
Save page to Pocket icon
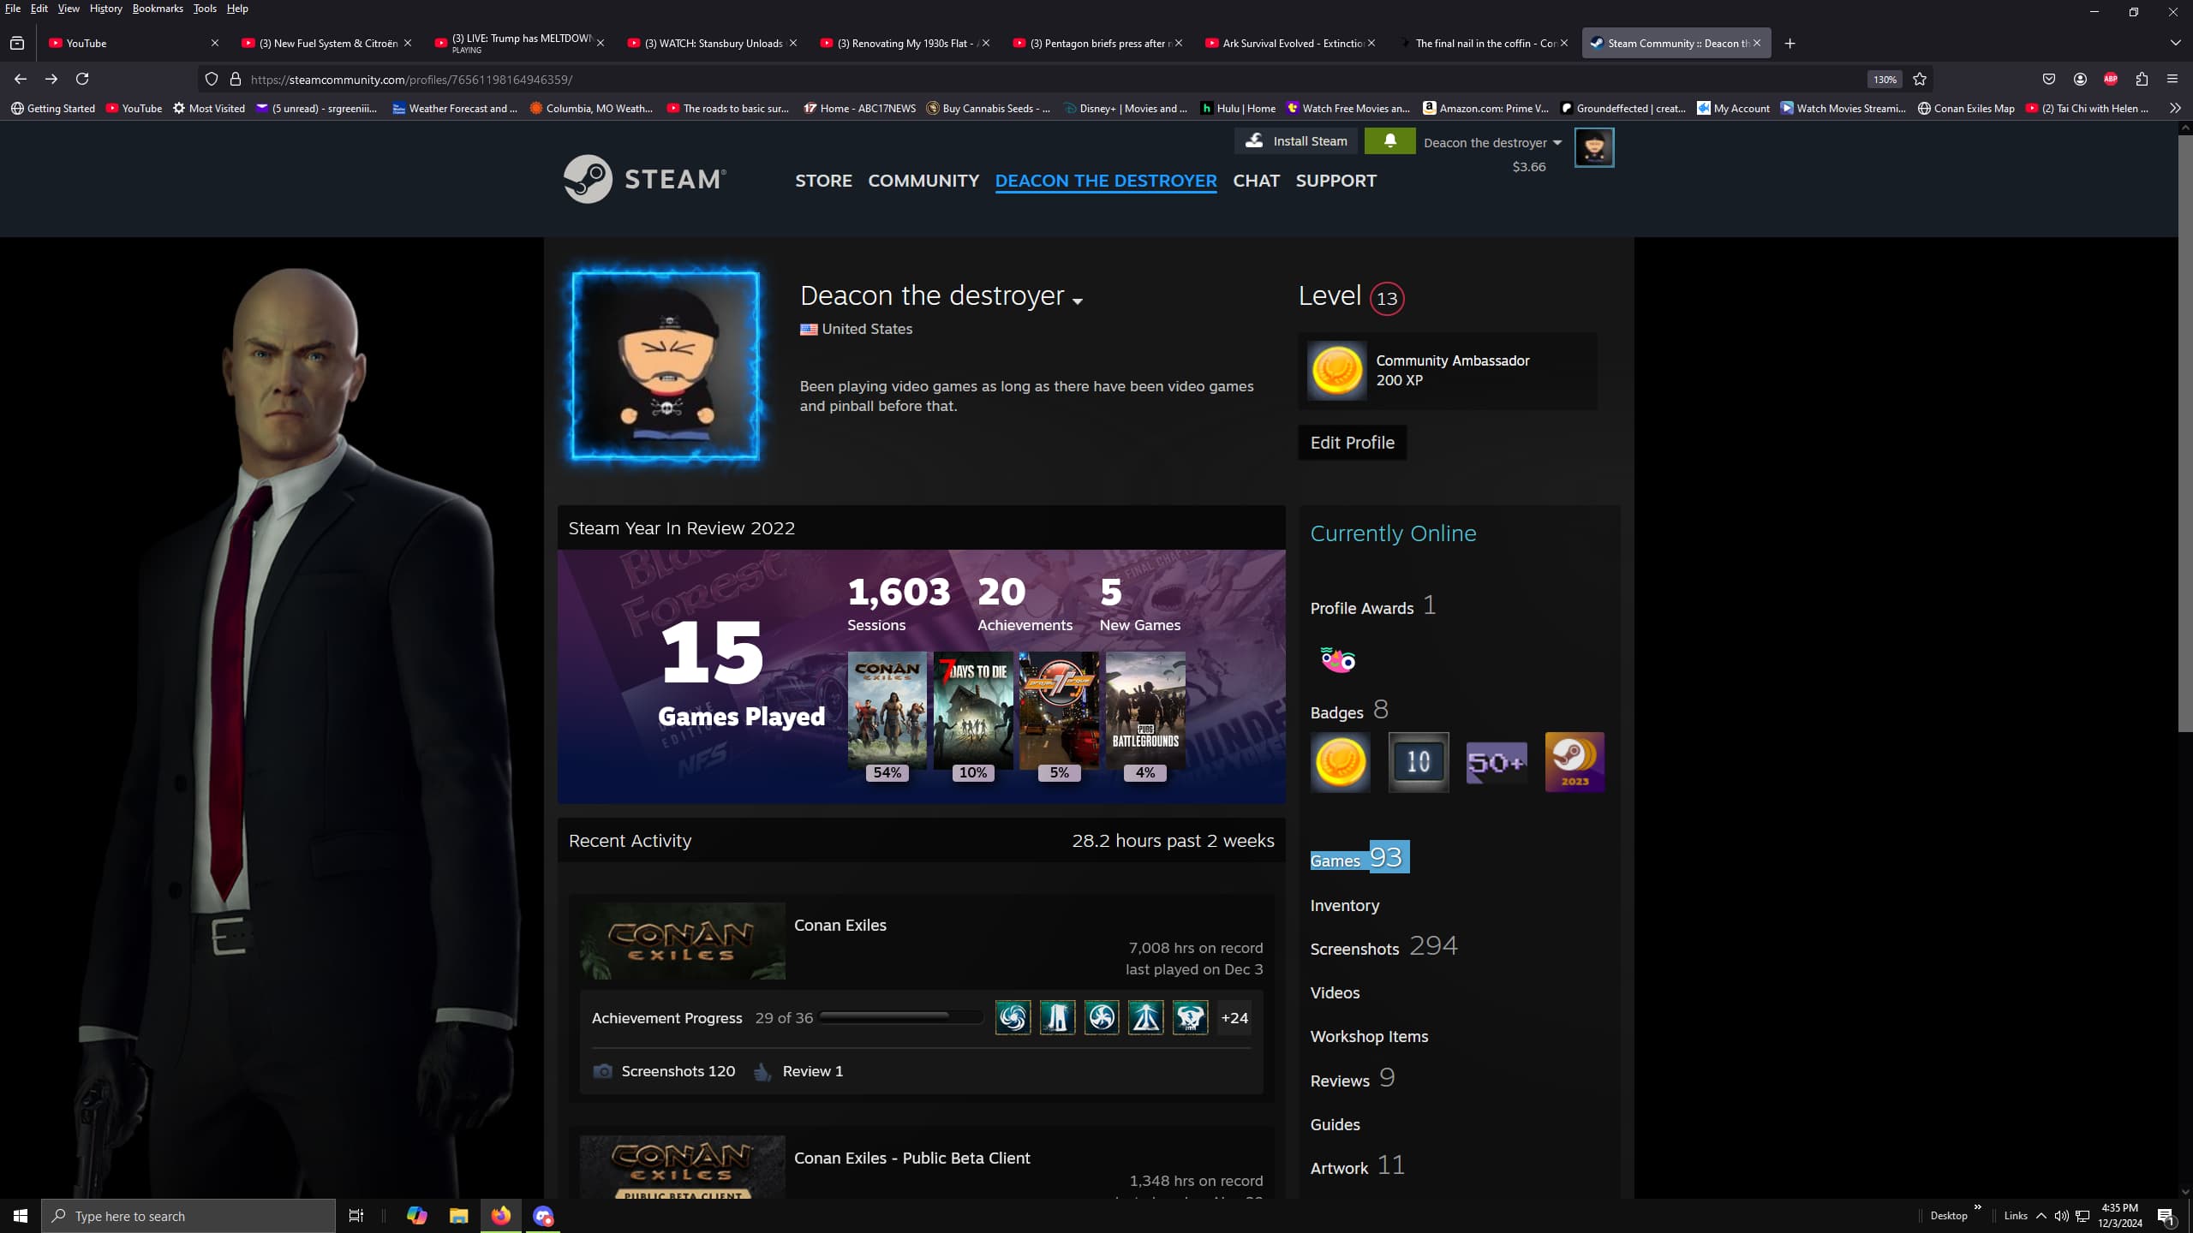point(2049,79)
